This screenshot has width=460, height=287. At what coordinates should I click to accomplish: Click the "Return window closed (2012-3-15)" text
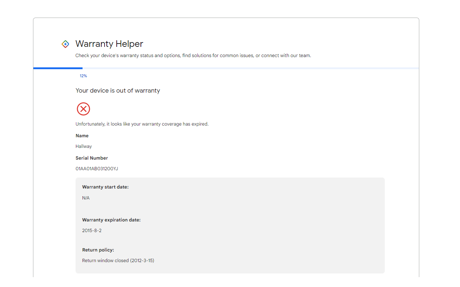pyautogui.click(x=118, y=261)
